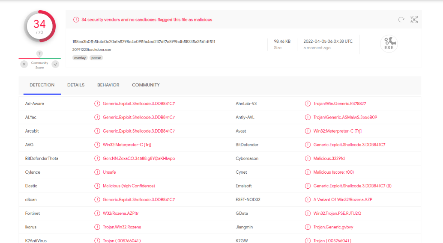Switch to the DETAILS tab
Image resolution: width=443 pixels, height=243 pixels.
(x=76, y=85)
